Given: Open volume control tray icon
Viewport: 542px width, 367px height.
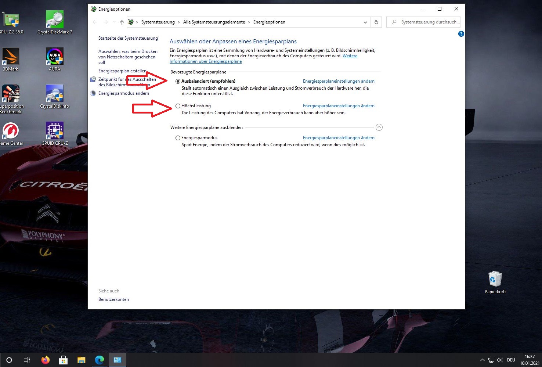Looking at the screenshot, I should coord(500,360).
